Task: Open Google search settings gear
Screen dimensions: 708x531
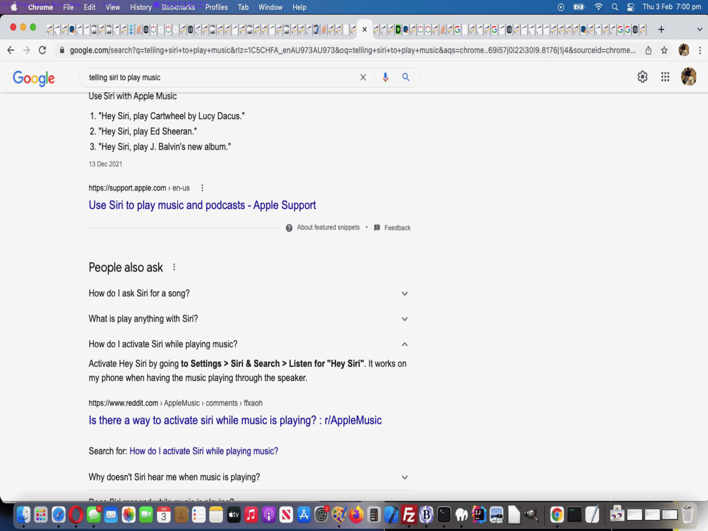Action: point(642,77)
